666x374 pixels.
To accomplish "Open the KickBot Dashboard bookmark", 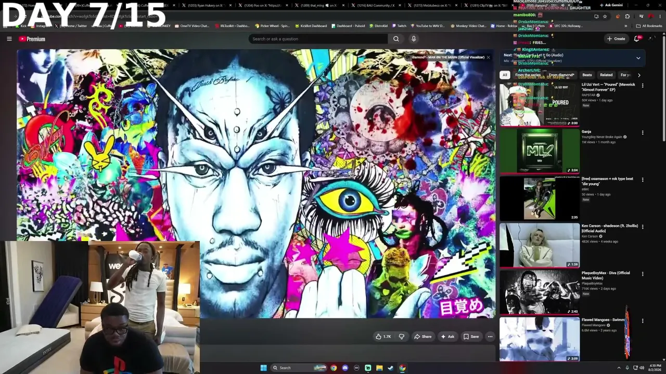I will 310,25.
